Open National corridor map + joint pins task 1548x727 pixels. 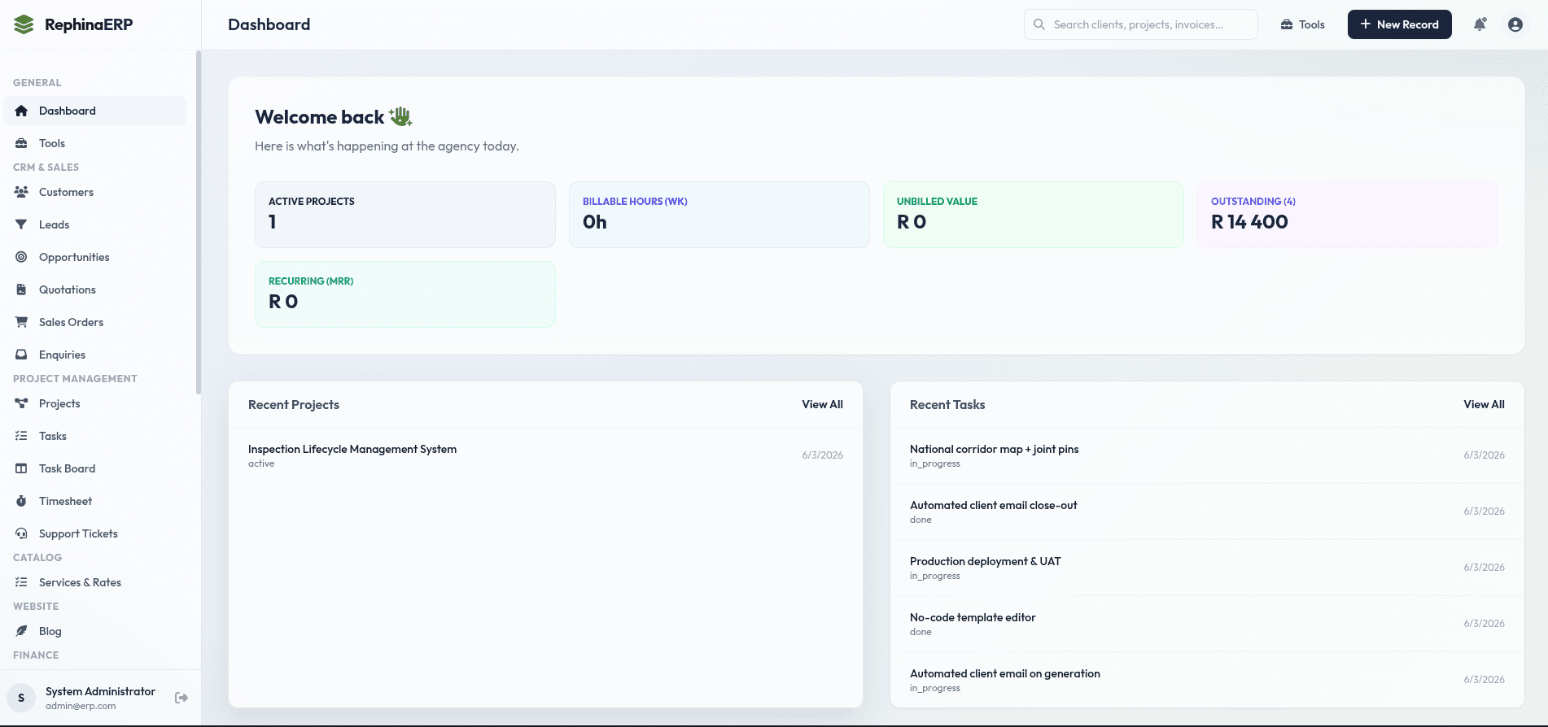click(x=1207, y=455)
